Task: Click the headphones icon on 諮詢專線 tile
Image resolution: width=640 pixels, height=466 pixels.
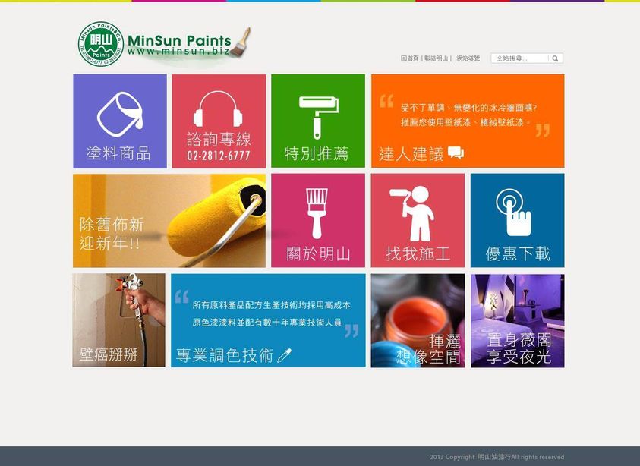Action: coord(218,109)
